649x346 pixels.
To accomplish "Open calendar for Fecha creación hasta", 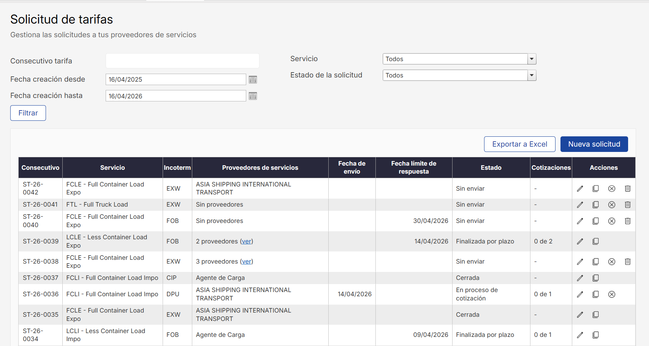I will coord(253,96).
